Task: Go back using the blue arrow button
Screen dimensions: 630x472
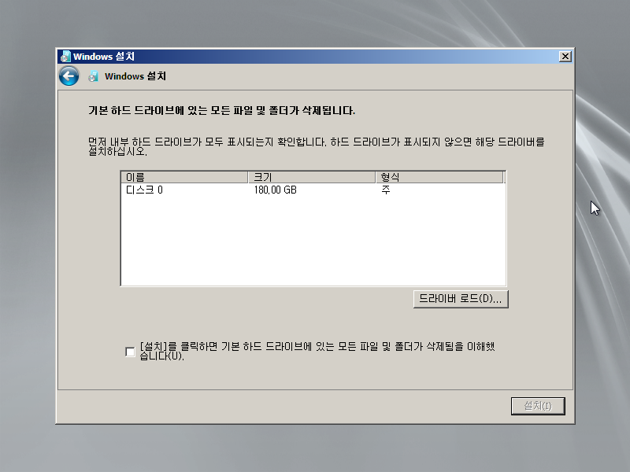Action: 69,76
